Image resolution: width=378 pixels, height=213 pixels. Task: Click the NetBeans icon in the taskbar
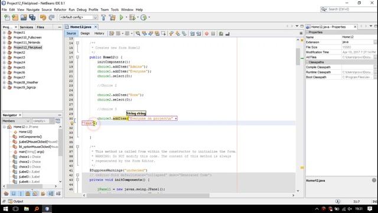pos(47,209)
